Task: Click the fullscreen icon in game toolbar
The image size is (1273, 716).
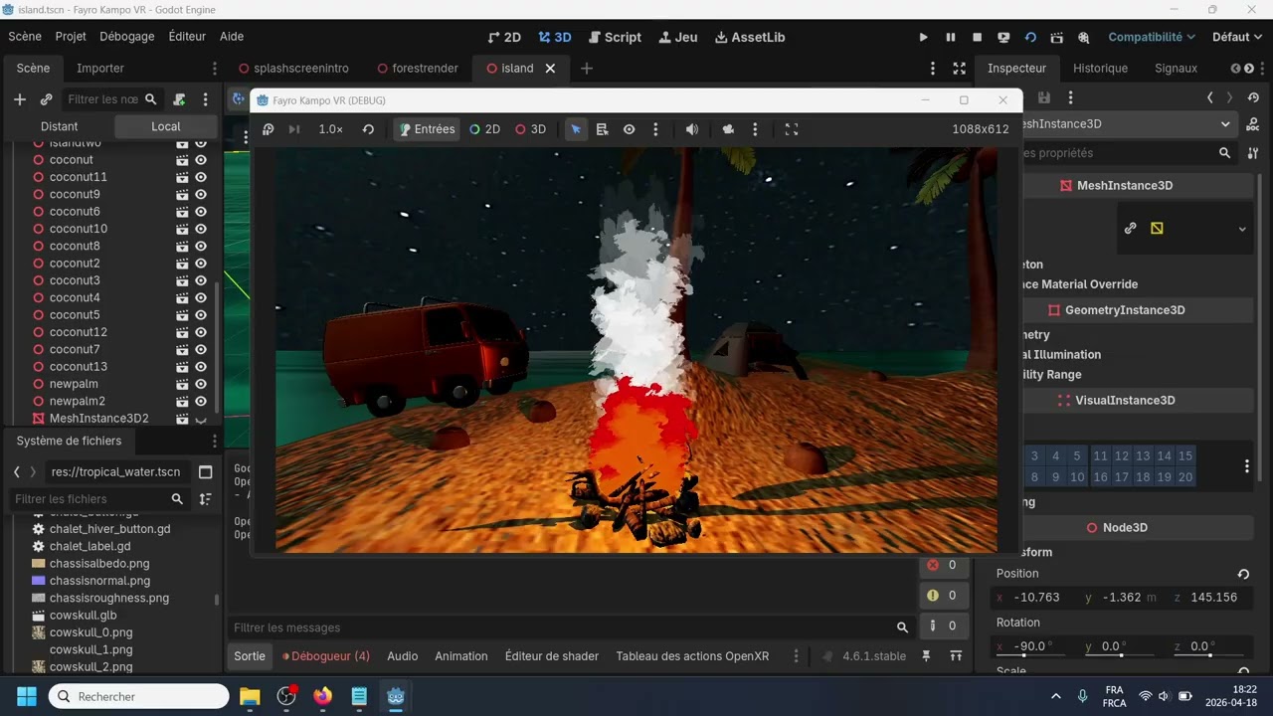Action: point(792,129)
